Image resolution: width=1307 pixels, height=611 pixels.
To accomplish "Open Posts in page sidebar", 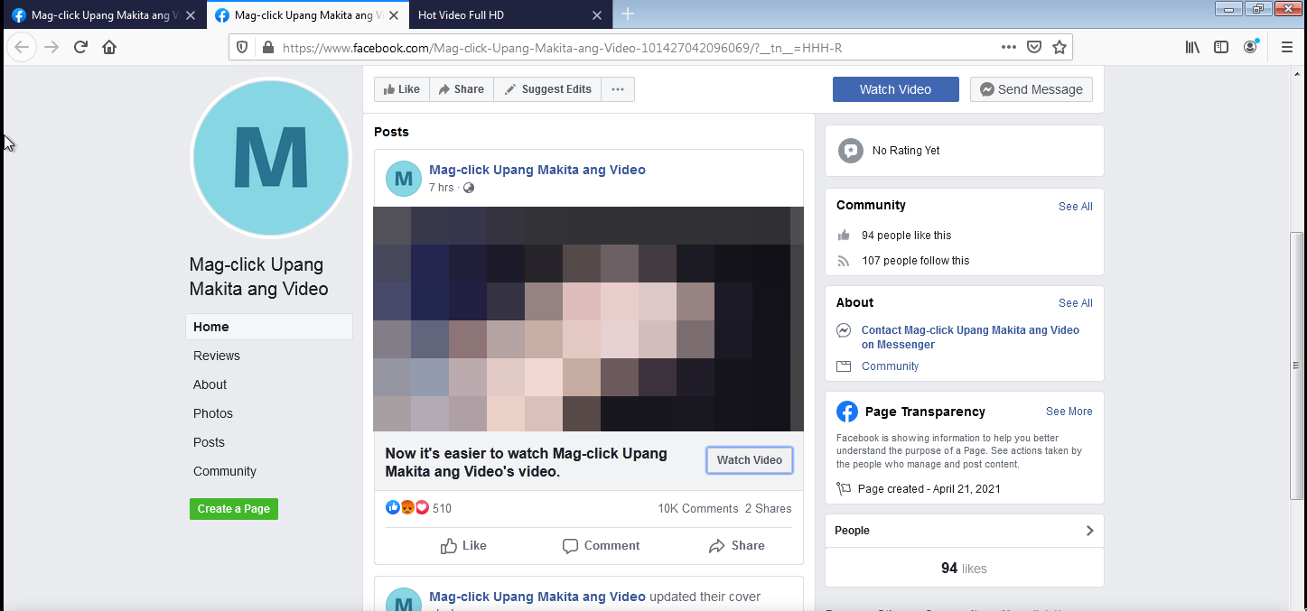I will click(209, 442).
